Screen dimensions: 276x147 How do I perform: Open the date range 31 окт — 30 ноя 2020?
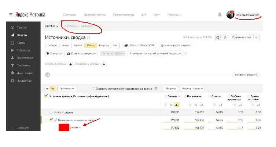[x=139, y=45]
